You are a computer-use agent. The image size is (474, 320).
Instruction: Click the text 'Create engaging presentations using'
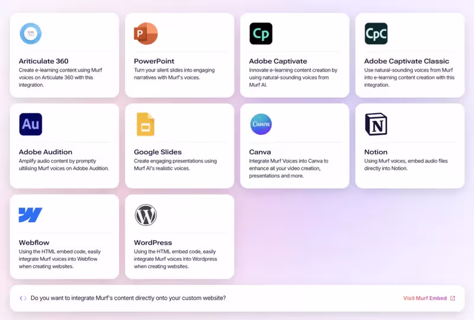175,161
